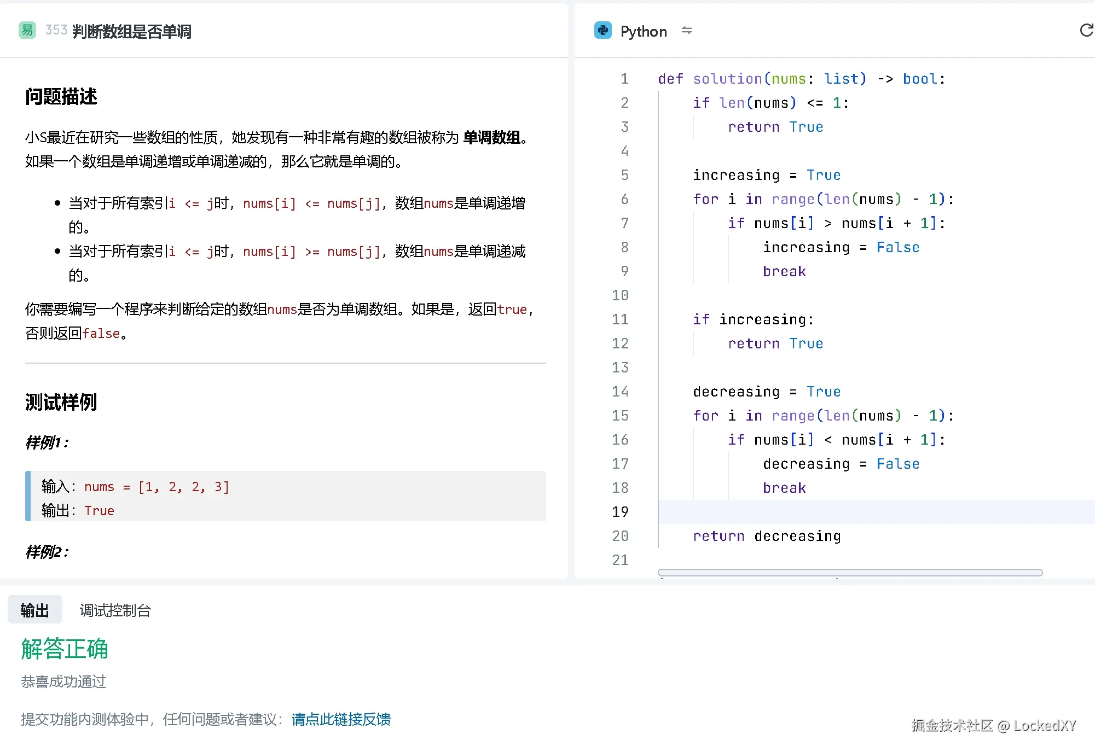
Task: Click the problem number 353
Action: 56,30
